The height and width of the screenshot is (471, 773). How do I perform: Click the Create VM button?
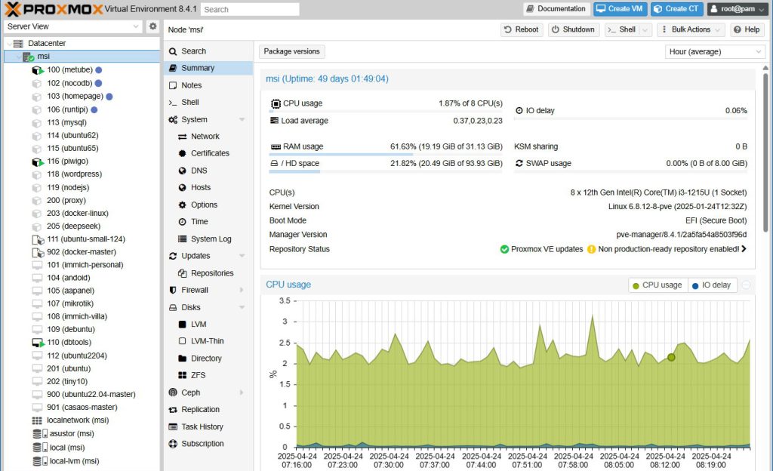pyautogui.click(x=621, y=9)
